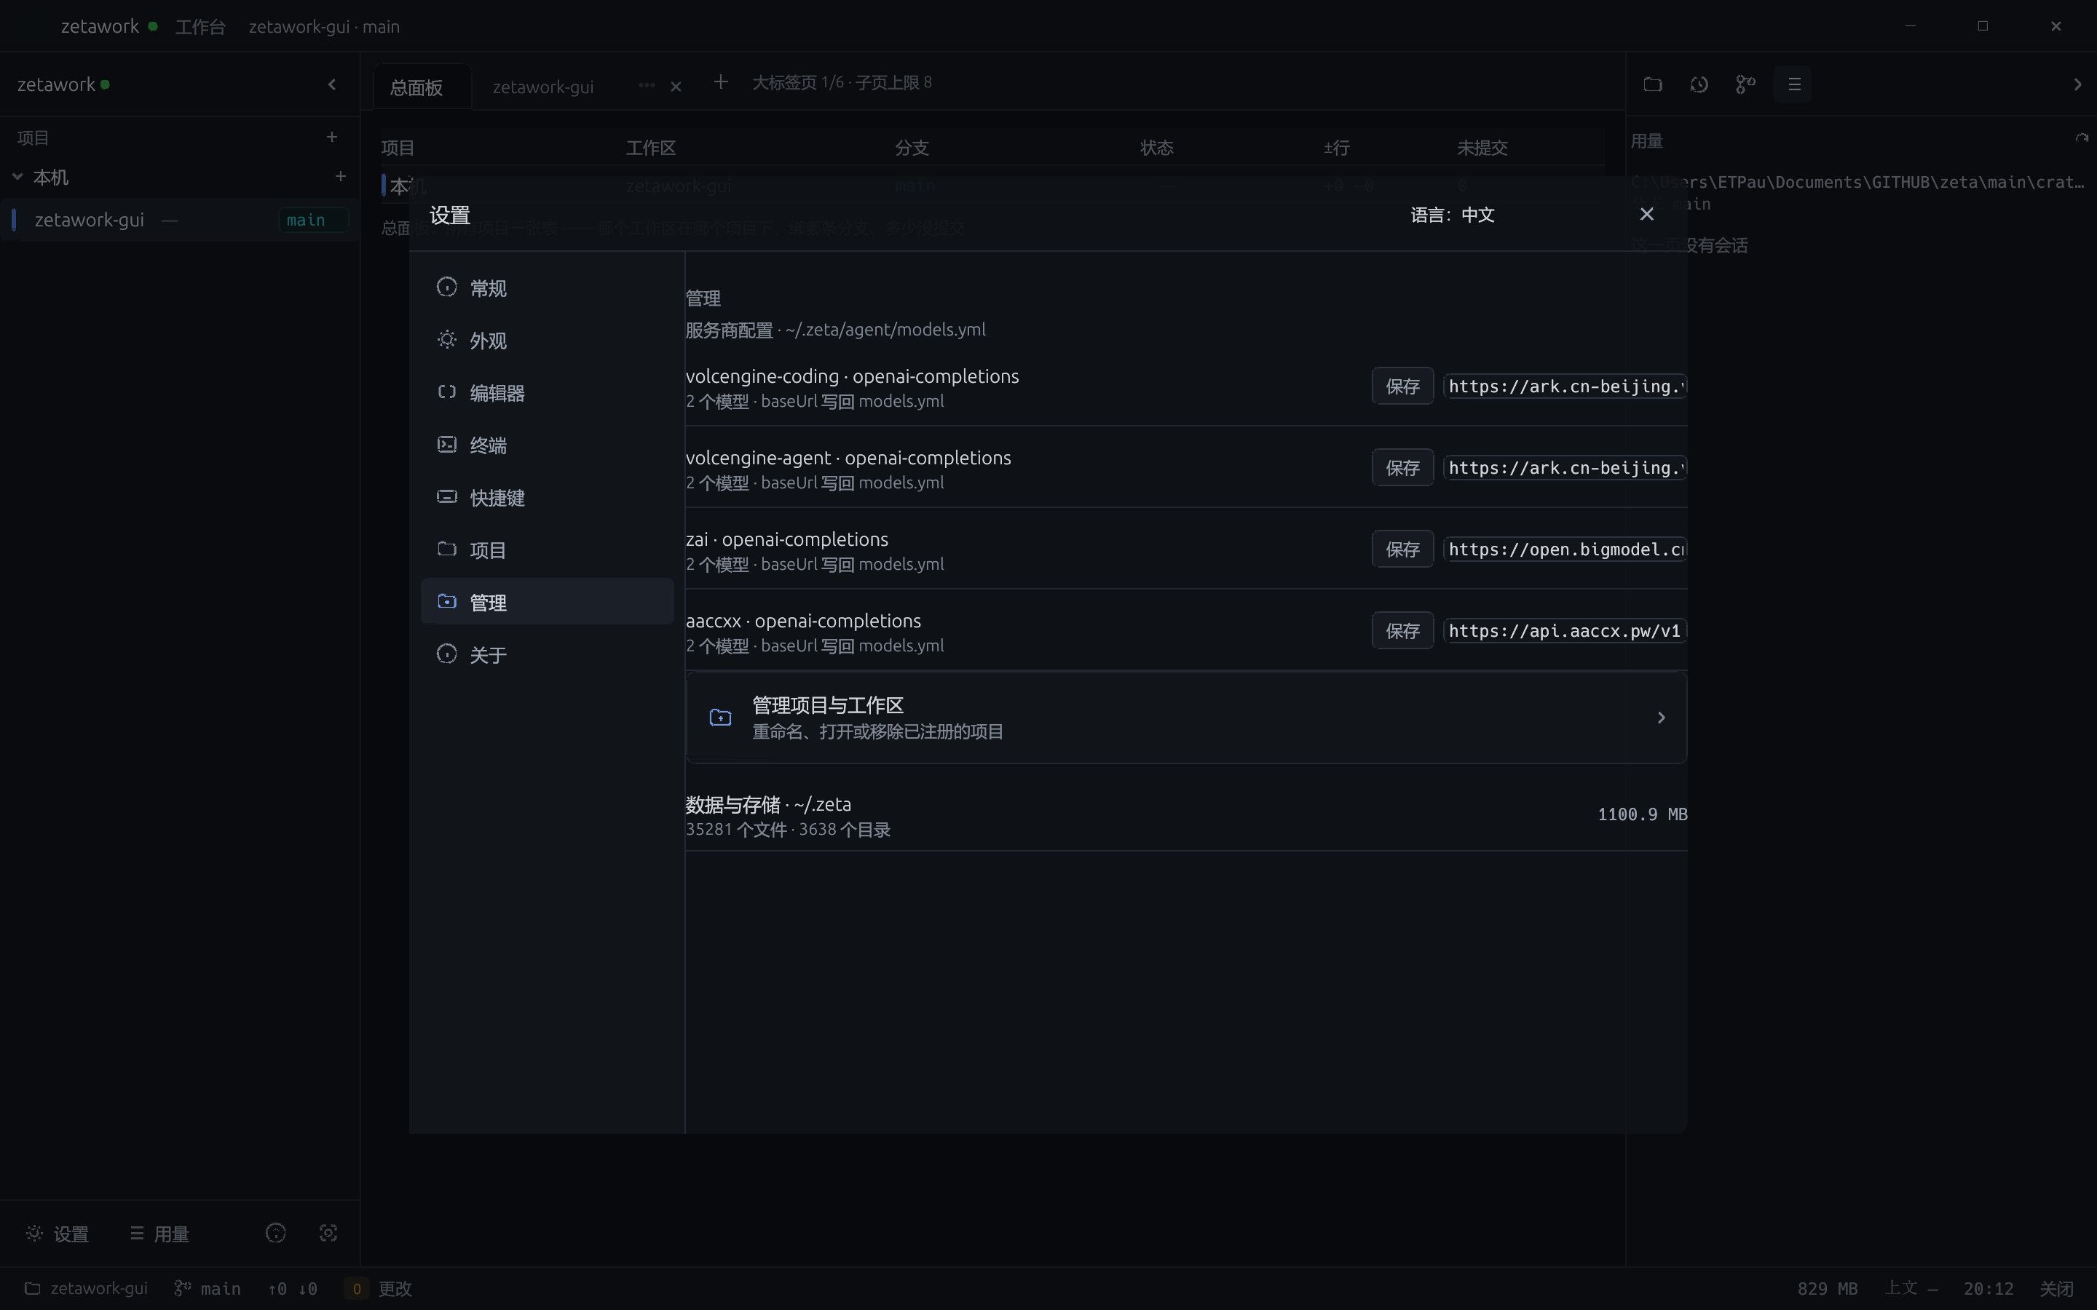The width and height of the screenshot is (2097, 1310).
Task: Click the 编辑器 brackets icon
Action: point(446,392)
